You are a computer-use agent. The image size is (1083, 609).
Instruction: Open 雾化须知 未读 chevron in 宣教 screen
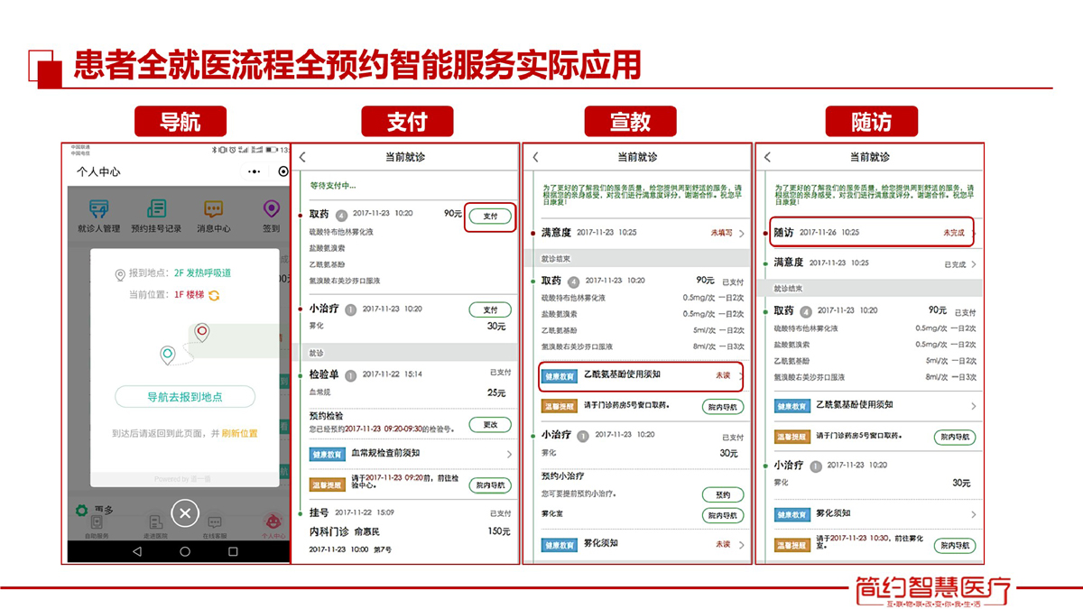(x=742, y=545)
